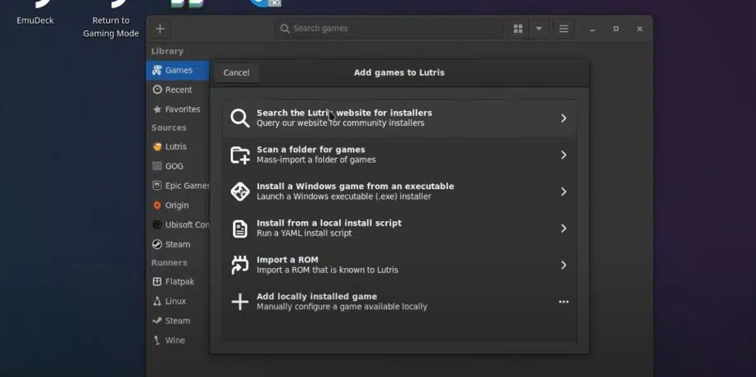Focus the Search games field
This screenshot has height=377, width=756.
390,29
